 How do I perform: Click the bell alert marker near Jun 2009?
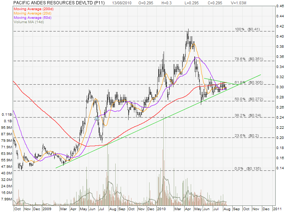coord(97,118)
